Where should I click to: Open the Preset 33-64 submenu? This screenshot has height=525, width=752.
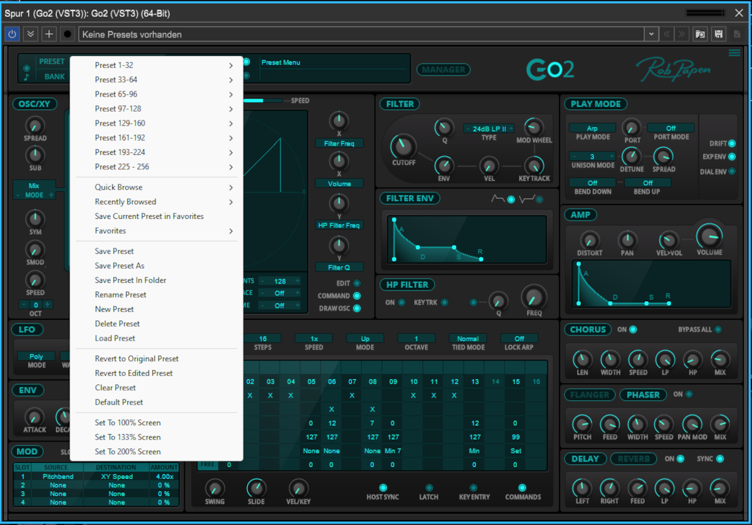(156, 80)
